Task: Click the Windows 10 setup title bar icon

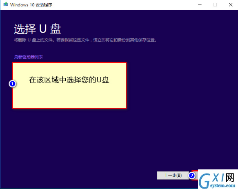Action: pyautogui.click(x=6, y=4)
